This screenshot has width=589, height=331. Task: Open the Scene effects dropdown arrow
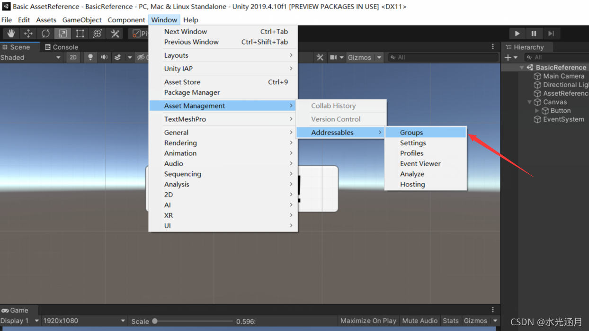point(129,57)
